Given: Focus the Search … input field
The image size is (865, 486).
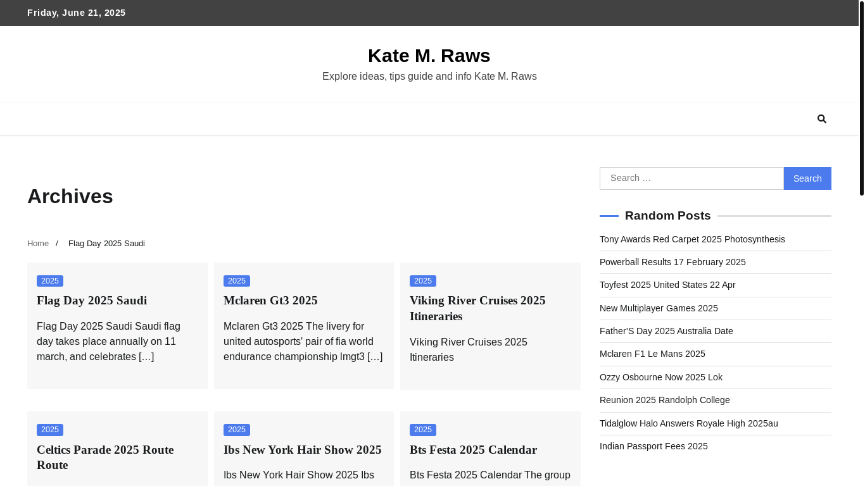Looking at the screenshot, I should [691, 178].
